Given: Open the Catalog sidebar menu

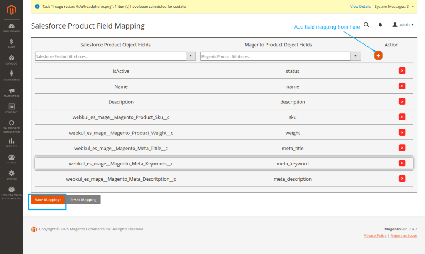Looking at the screenshot, I should 11,60.
